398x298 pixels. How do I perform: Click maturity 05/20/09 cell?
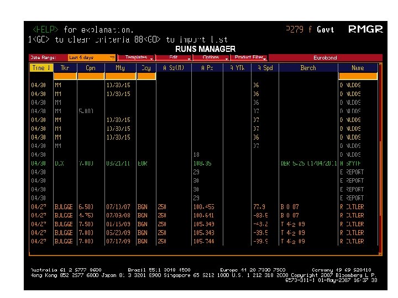tap(118, 233)
